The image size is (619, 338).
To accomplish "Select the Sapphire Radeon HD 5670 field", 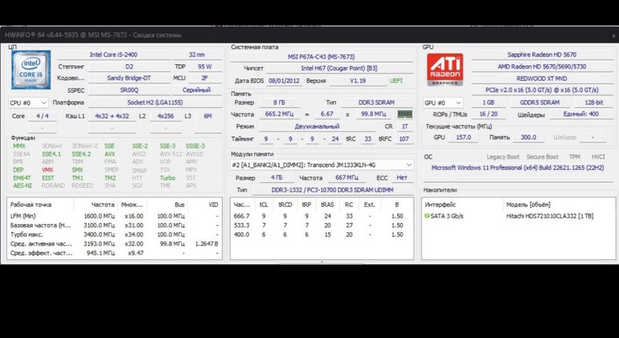I will tap(542, 55).
